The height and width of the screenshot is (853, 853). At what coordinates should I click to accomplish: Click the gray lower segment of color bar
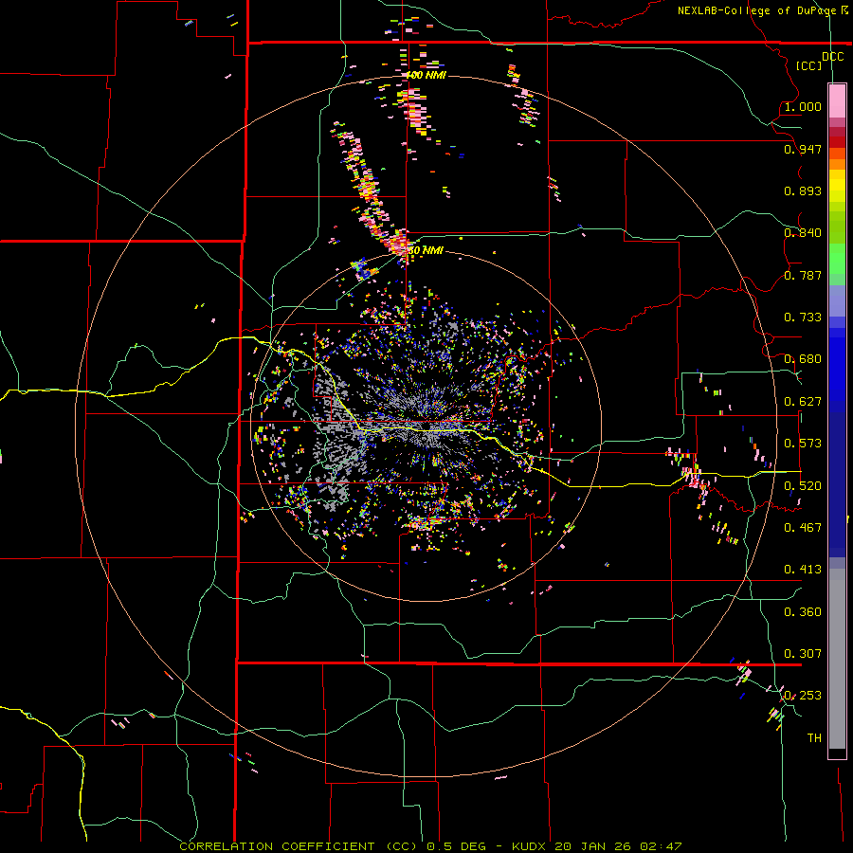click(x=837, y=659)
